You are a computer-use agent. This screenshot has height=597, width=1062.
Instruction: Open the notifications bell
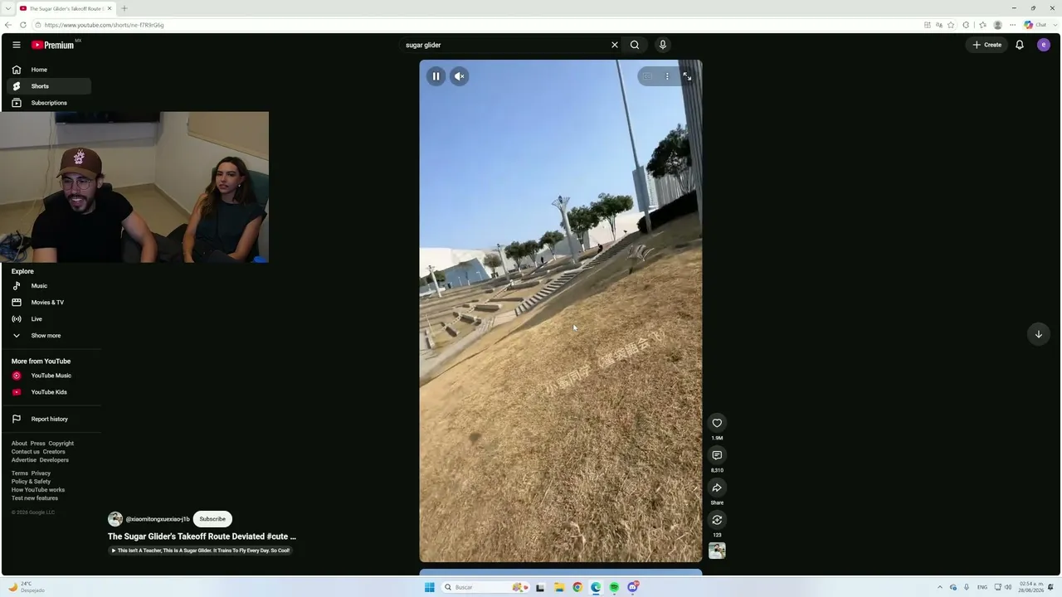coord(1020,45)
